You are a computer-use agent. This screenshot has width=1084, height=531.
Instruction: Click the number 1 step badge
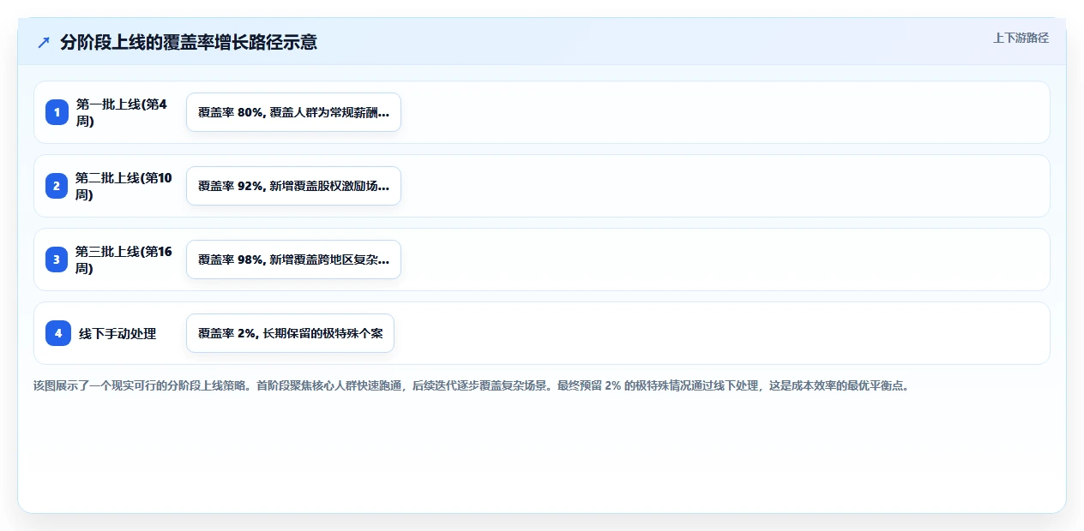[57, 112]
